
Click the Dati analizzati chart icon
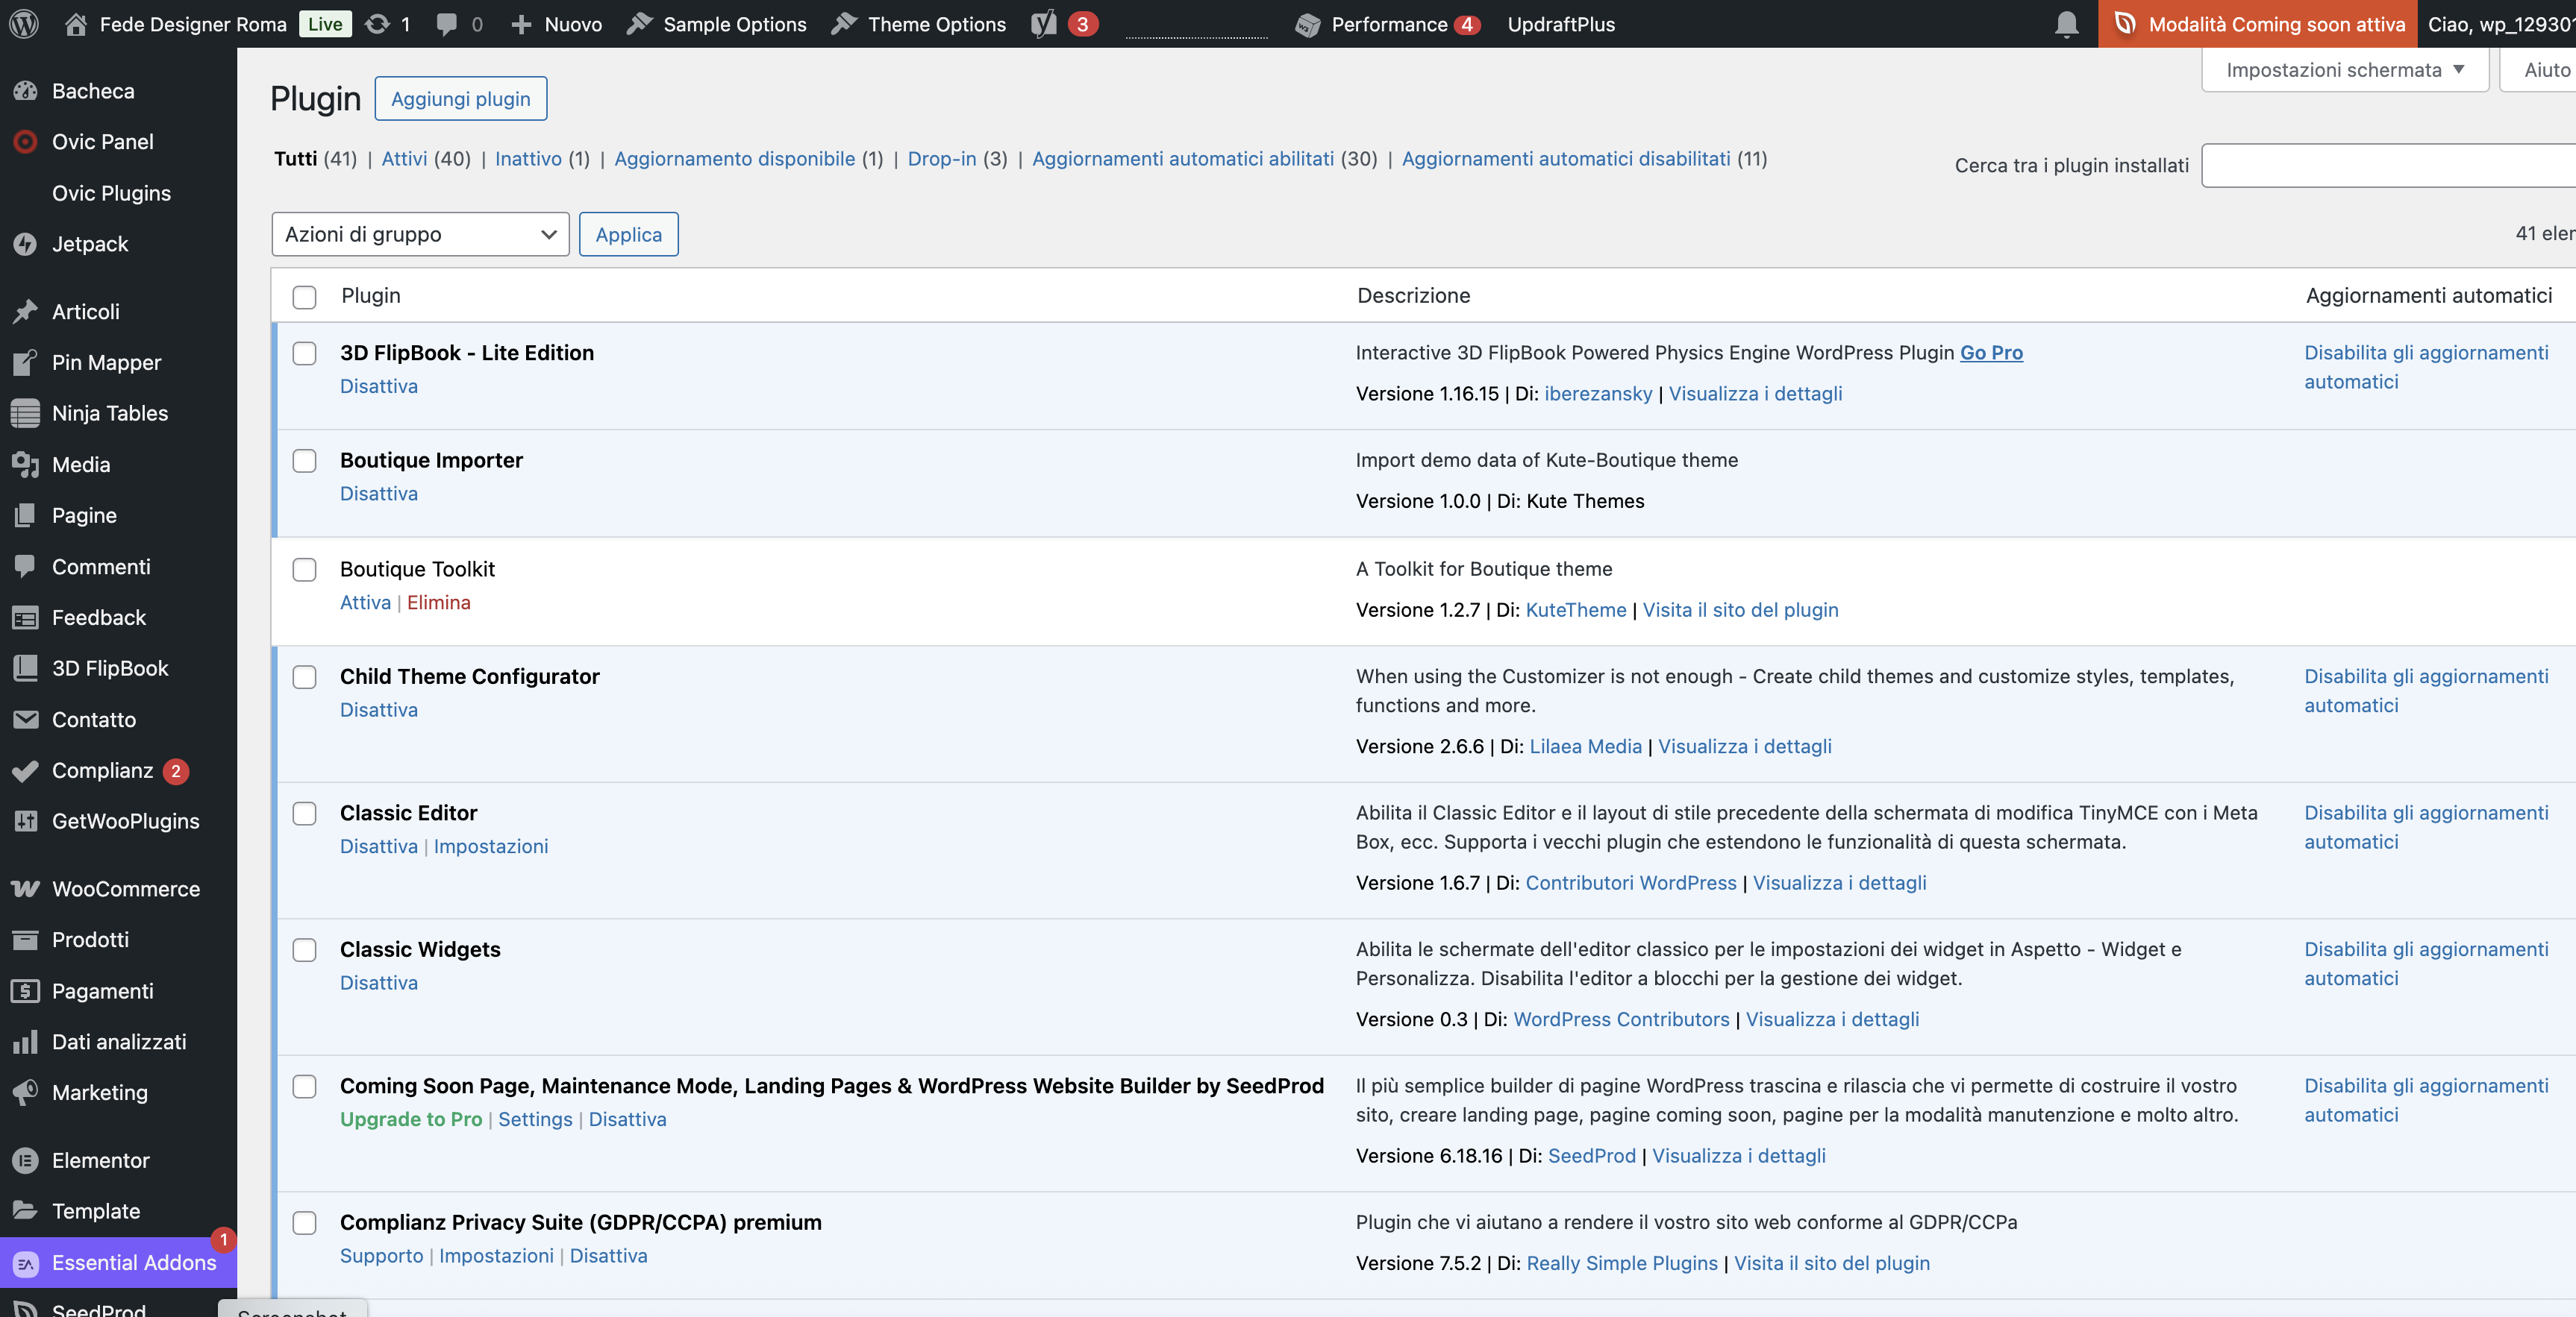coord(25,1043)
